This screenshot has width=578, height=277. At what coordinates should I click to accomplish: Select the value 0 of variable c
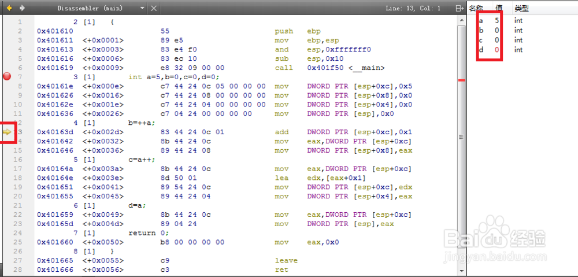pyautogui.click(x=497, y=40)
